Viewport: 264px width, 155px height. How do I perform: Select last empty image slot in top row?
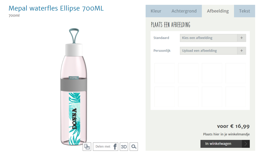pos(236,73)
